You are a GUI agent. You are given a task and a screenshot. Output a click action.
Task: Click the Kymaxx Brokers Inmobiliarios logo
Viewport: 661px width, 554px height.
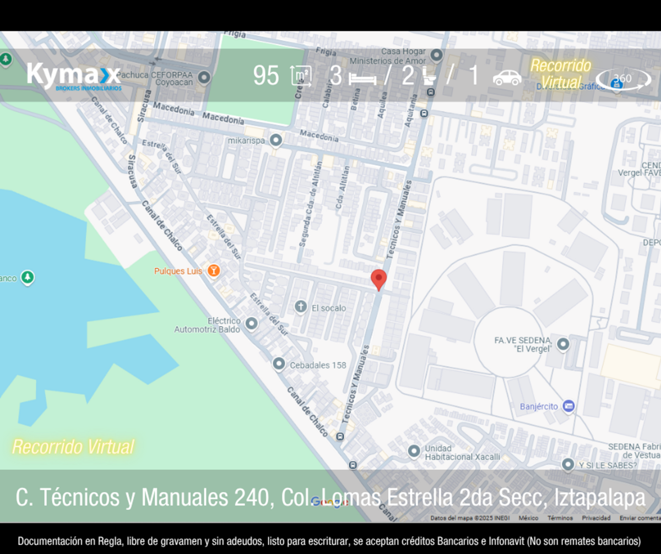pyautogui.click(x=73, y=76)
